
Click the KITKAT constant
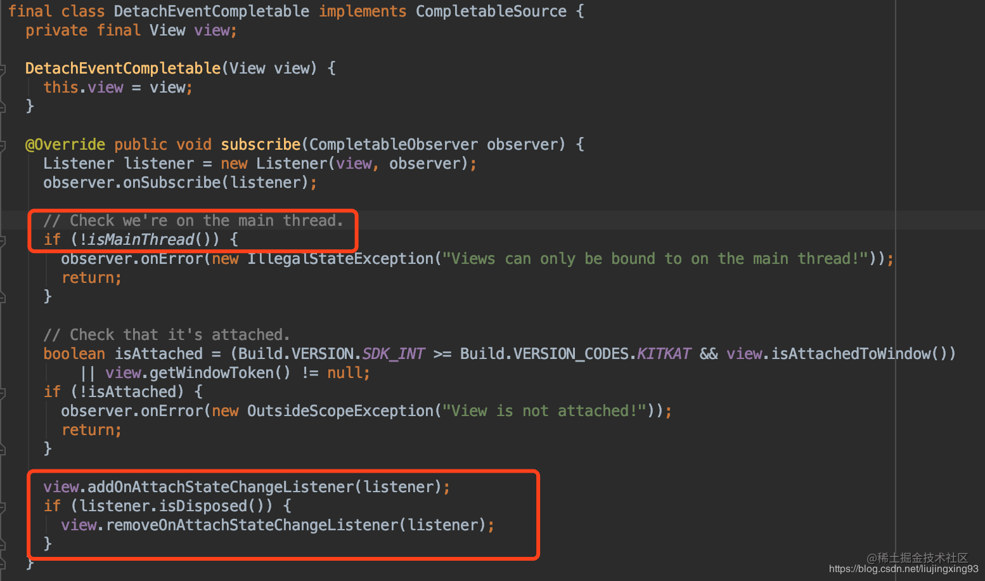(664, 354)
